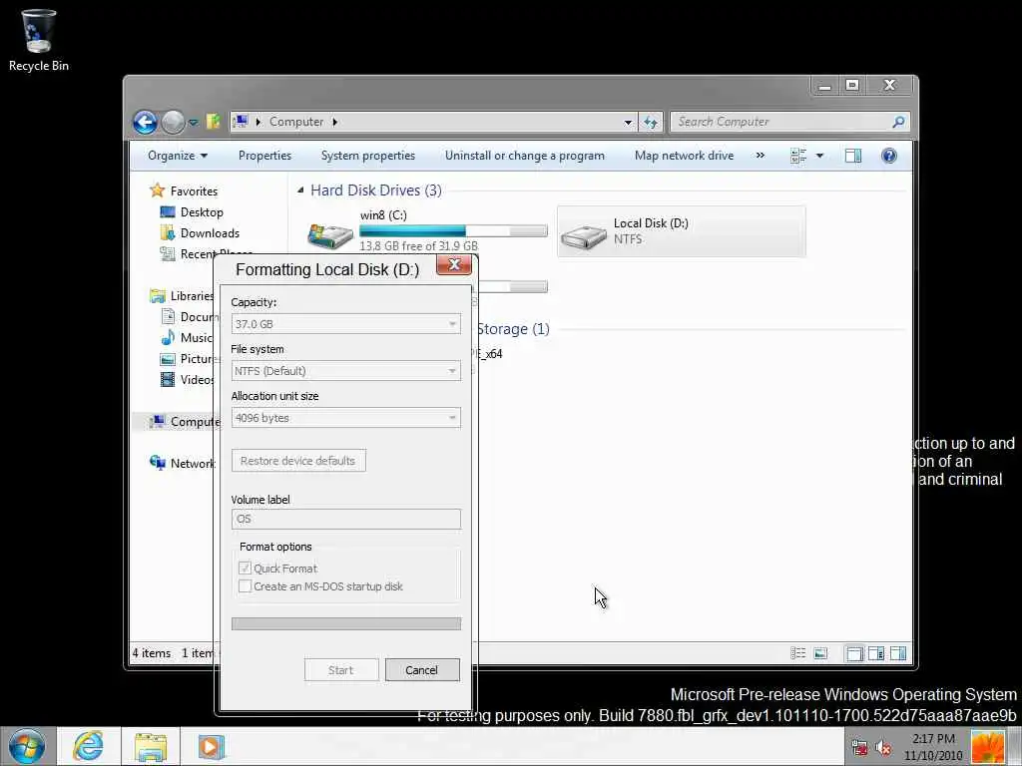Open the Capacity dropdown
This screenshot has width=1022, height=766.
click(x=346, y=324)
